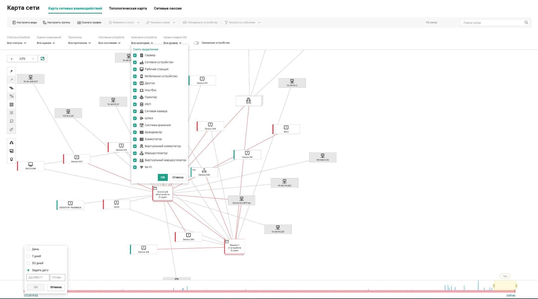This screenshot has height=299, width=538.
Task: Click the devices icon in lower left toolbar
Action: click(11, 151)
